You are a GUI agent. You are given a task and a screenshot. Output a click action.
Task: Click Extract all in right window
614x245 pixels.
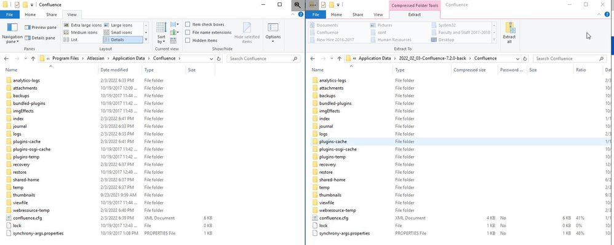tap(509, 33)
